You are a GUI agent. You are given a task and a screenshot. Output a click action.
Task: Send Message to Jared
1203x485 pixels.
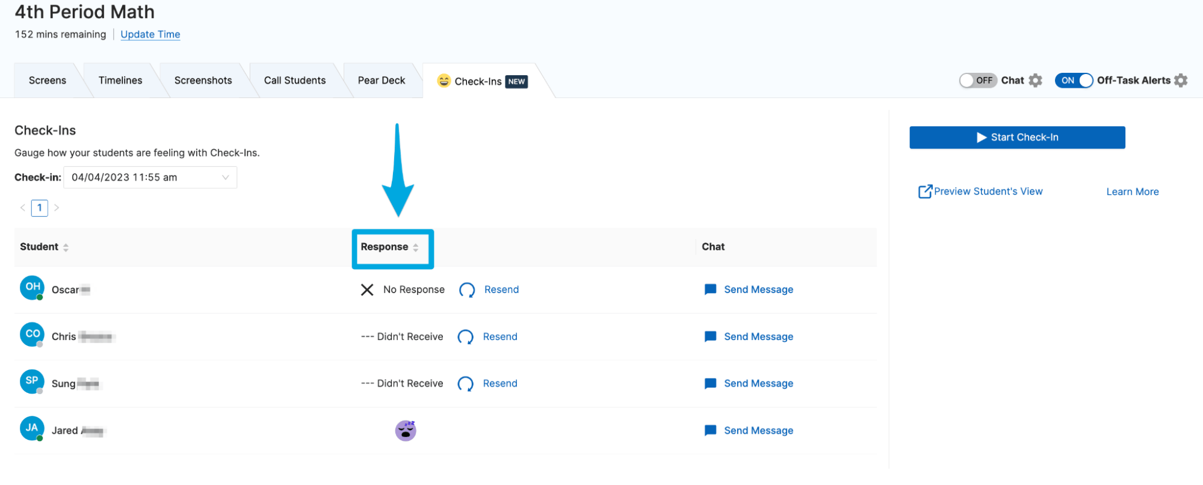(x=758, y=430)
